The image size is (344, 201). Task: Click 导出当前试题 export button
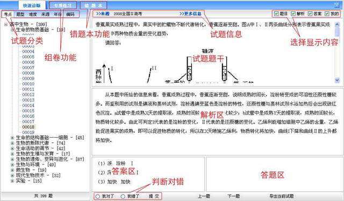282,196
